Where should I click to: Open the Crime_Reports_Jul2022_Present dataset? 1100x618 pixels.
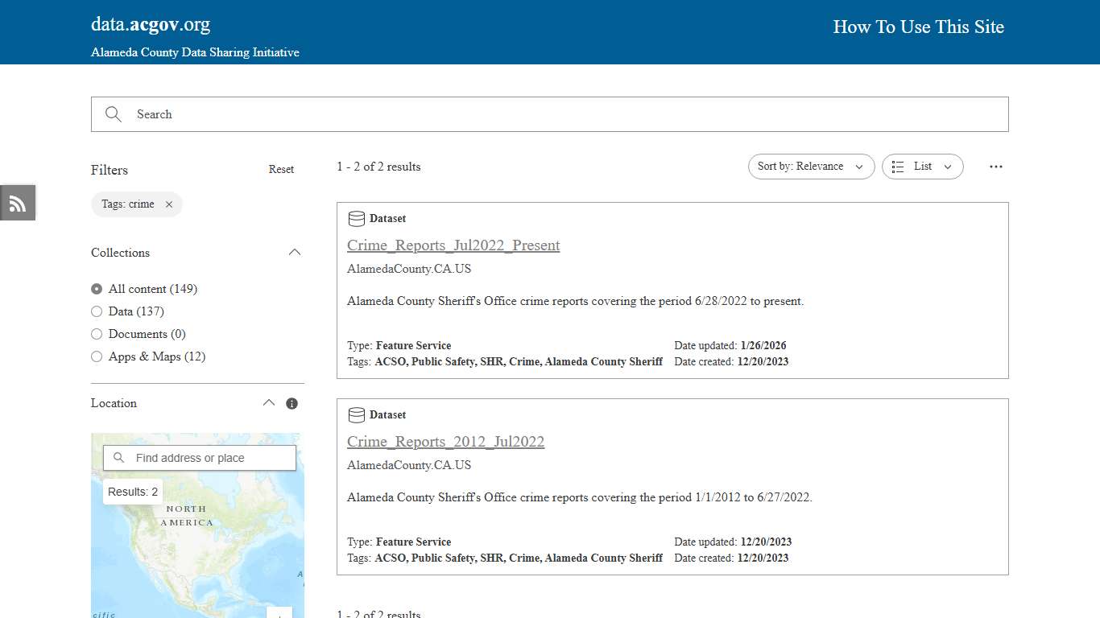click(453, 245)
